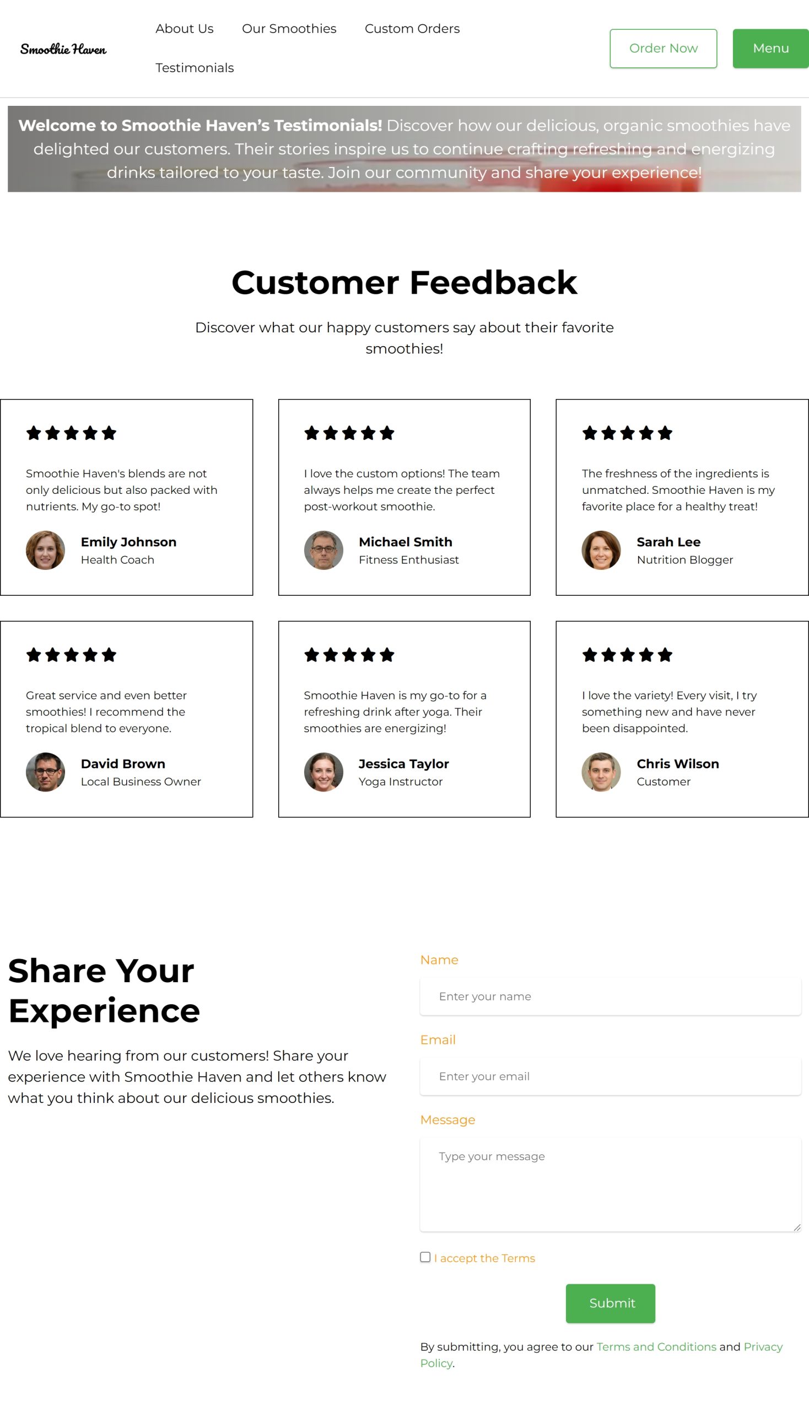Click the Smoothie Haven logo
Viewport: 809px width, 1411px height.
pos(63,49)
